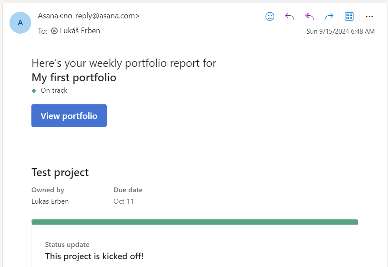Click the Status update label
This screenshot has width=388, height=267.
(67, 244)
